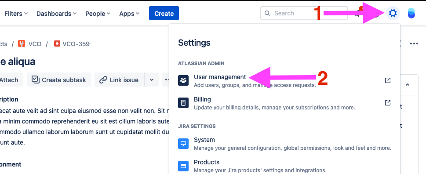Click the Products settings icon
426x174 pixels.
[183, 166]
